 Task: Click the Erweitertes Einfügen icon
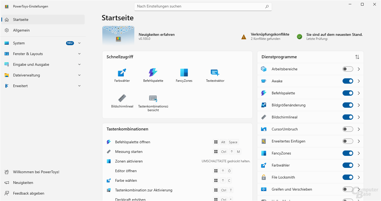[264, 141]
